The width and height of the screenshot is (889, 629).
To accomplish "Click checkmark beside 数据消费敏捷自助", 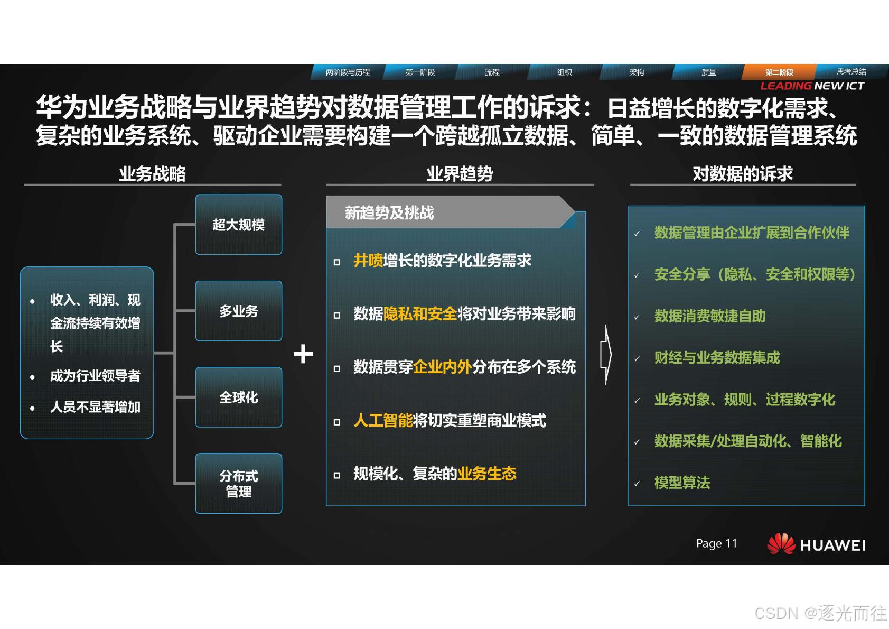I will point(637,317).
